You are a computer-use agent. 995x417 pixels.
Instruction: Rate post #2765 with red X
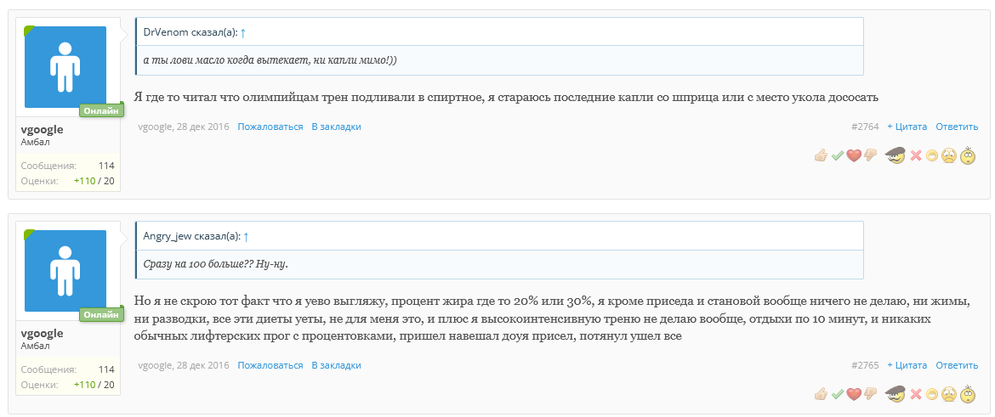(915, 394)
